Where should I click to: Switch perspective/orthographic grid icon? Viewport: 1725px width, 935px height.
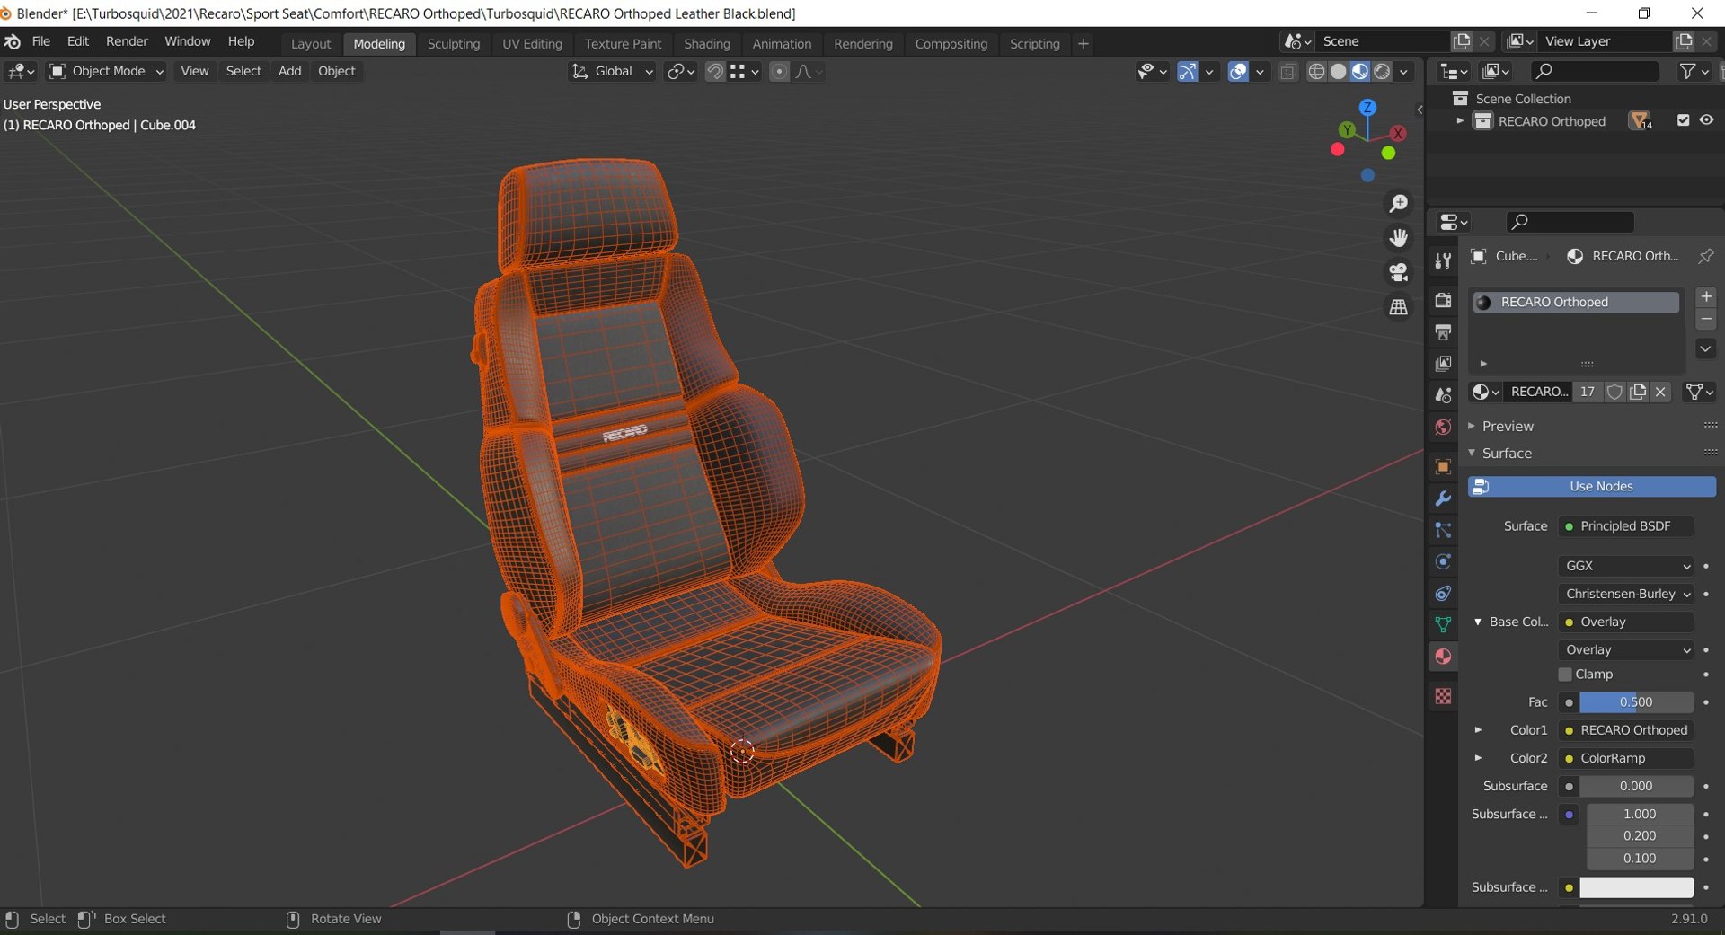point(1399,307)
